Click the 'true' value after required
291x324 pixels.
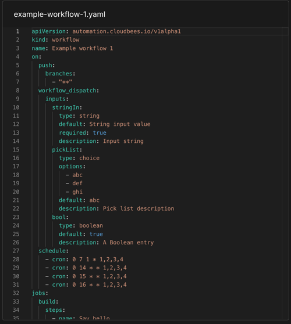click(x=100, y=132)
